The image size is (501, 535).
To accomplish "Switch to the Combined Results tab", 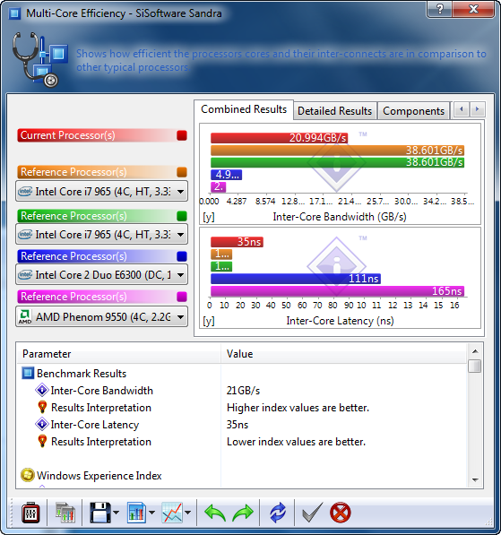I will pos(244,109).
